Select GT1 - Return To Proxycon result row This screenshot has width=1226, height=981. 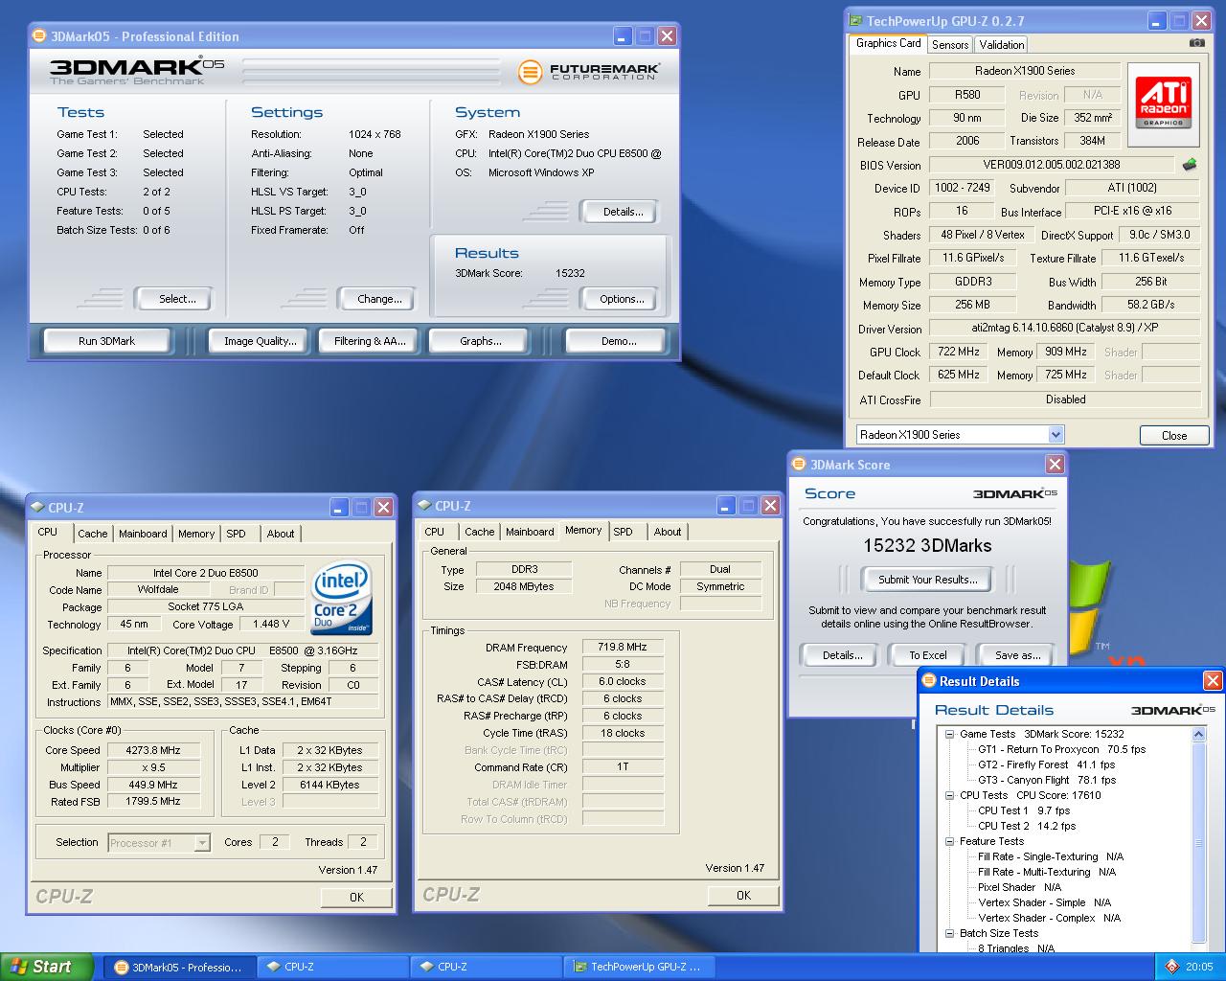click(x=1061, y=749)
